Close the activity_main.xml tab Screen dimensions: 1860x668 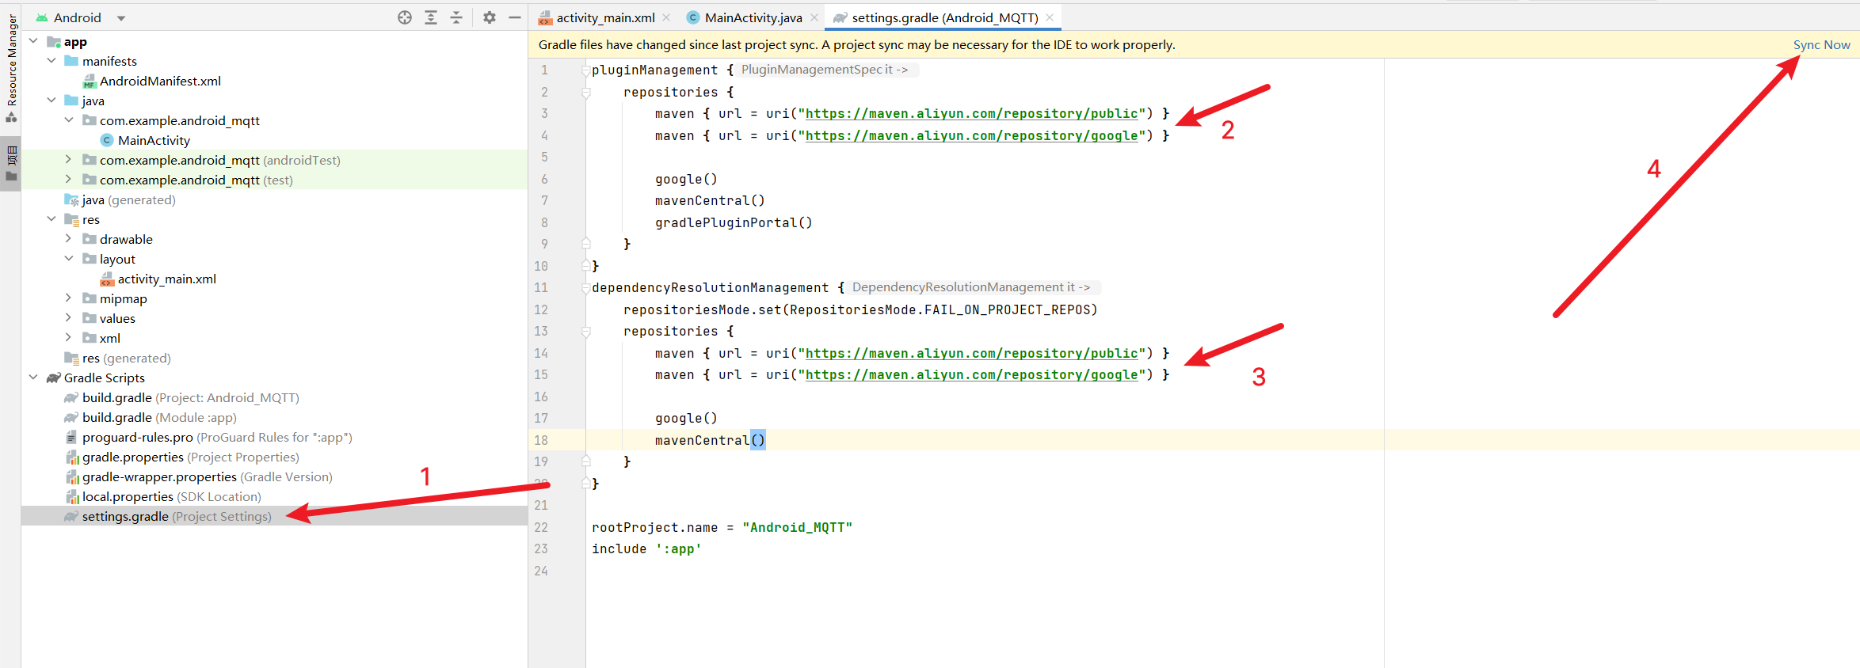click(x=667, y=17)
